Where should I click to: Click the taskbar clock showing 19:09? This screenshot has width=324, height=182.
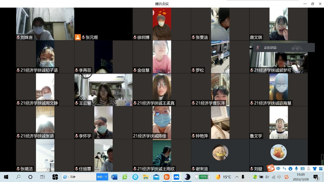point(301,177)
